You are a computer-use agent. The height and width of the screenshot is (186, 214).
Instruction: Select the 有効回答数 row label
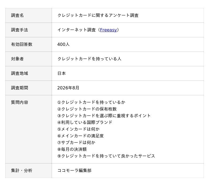coord(29,44)
